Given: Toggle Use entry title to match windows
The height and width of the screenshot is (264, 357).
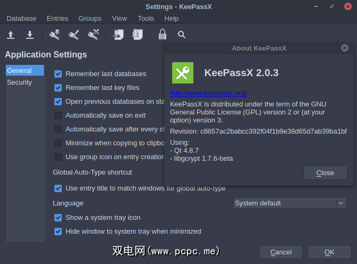Looking at the screenshot, I should (x=58, y=188).
